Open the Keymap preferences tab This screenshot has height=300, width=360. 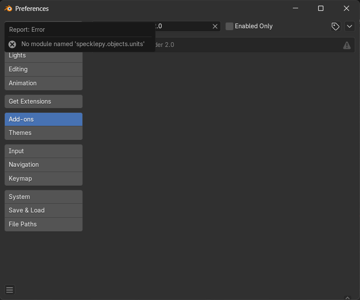[44, 179]
